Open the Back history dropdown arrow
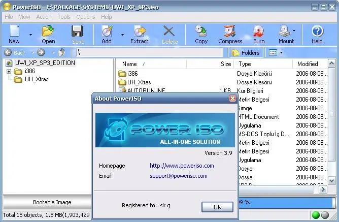339x222 pixels. click(x=33, y=53)
